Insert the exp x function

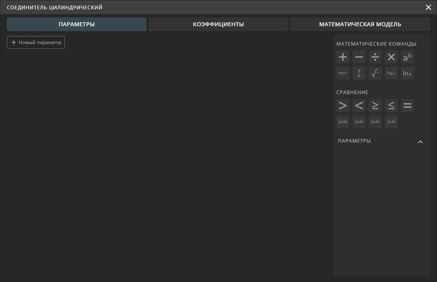click(x=343, y=73)
